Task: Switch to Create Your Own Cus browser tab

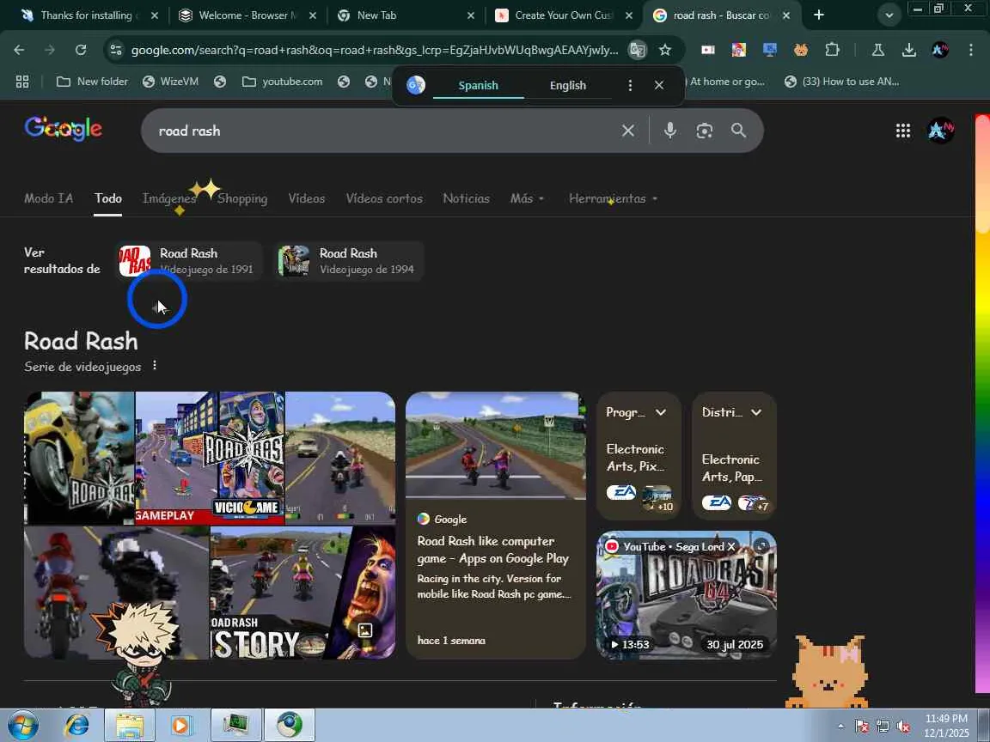Action: click(562, 15)
